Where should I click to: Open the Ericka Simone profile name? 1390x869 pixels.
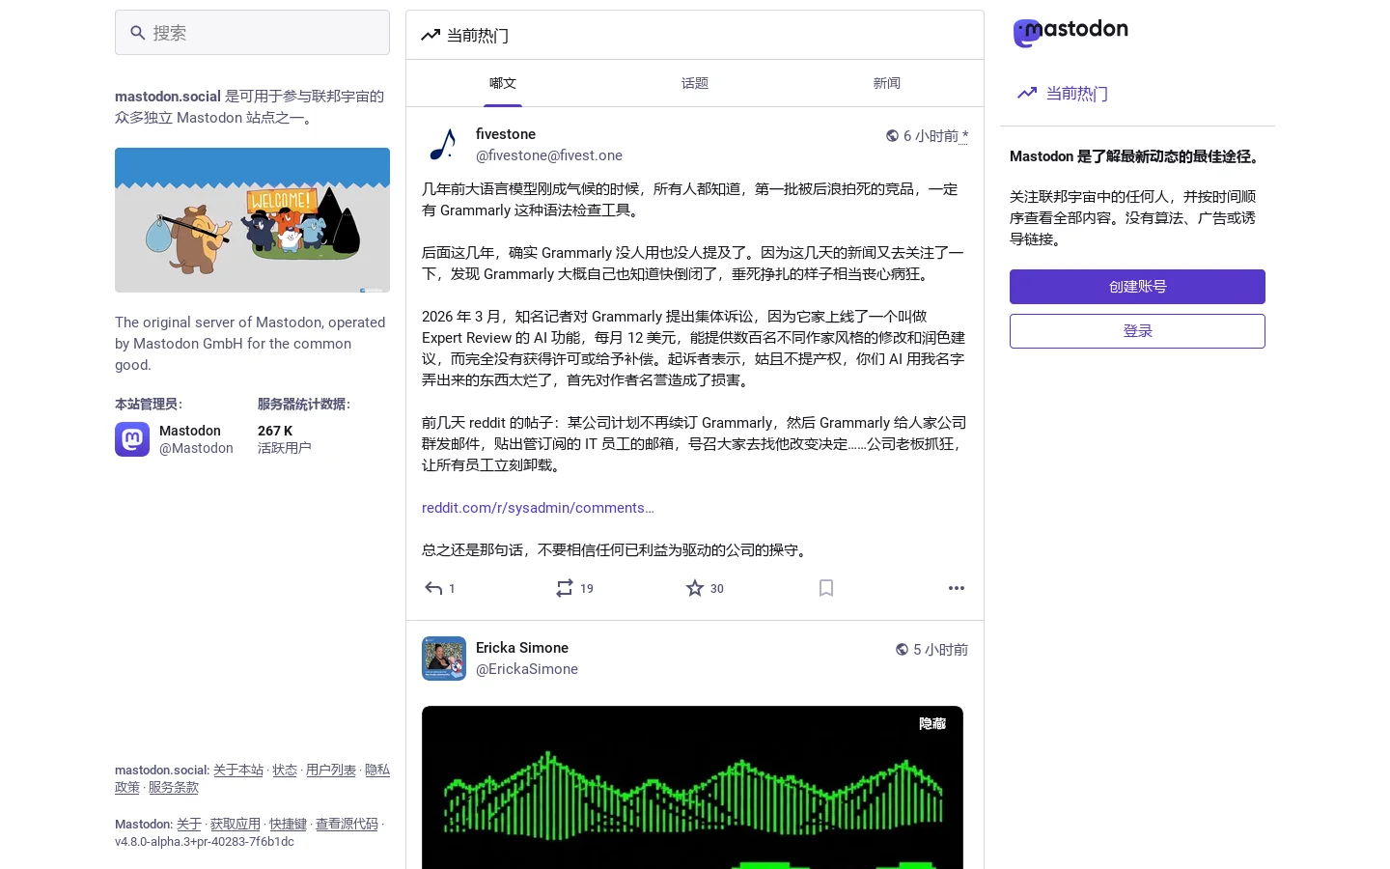coord(522,648)
